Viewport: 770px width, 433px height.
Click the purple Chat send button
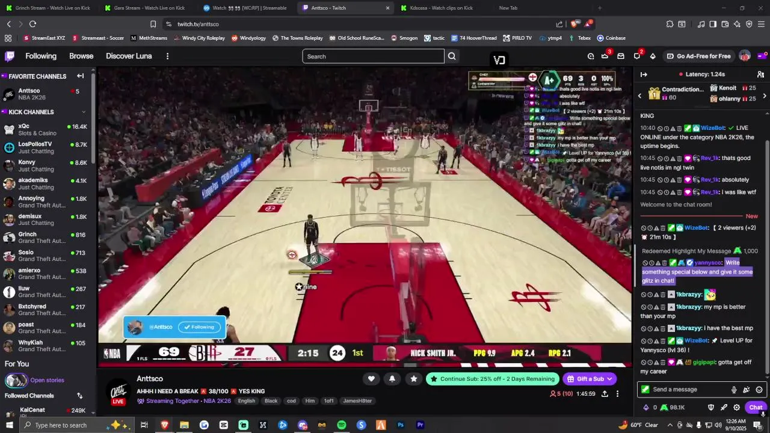(756, 407)
